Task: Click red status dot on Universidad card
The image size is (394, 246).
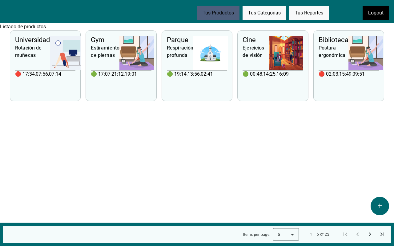Action: (18, 74)
